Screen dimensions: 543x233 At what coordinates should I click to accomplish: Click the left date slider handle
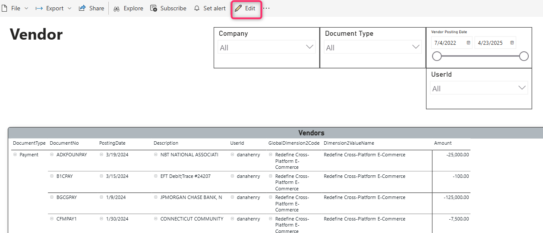coord(437,56)
